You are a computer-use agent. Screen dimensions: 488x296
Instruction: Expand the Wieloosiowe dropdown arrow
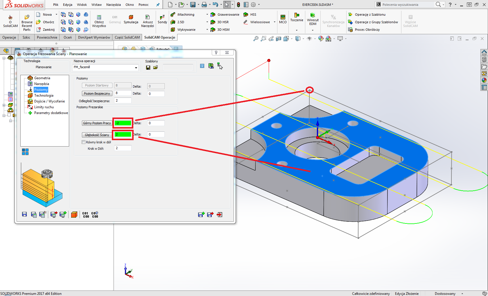[274, 22]
